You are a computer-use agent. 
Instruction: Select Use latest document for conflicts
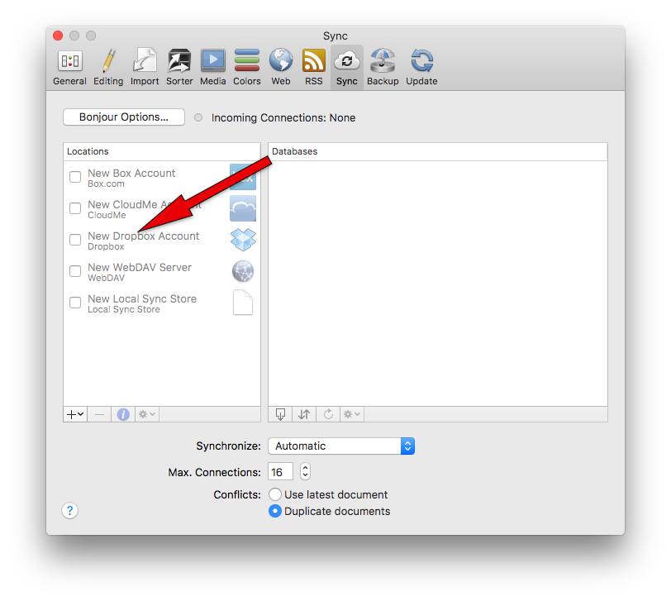[x=275, y=494]
